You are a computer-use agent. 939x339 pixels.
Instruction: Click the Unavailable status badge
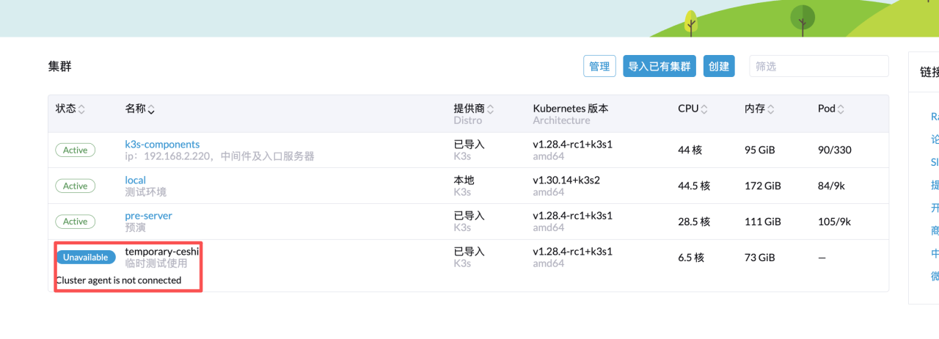tap(85, 257)
